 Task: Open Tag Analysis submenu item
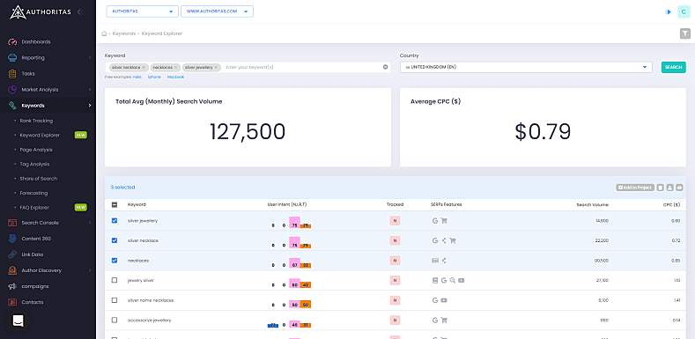point(34,164)
